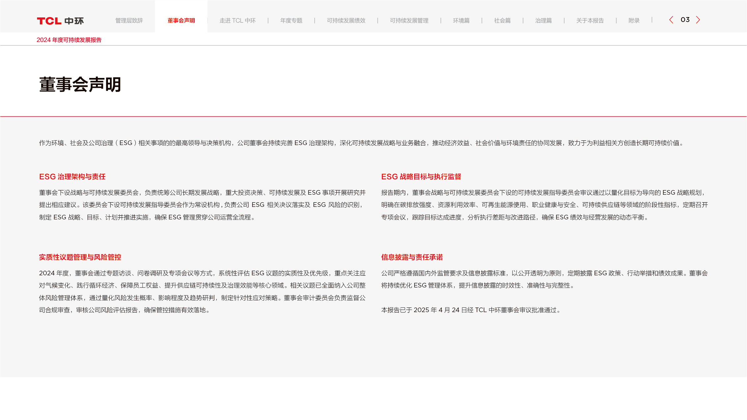747x420 pixels.
Task: Click page number 03 indicator
Action: pyautogui.click(x=685, y=20)
